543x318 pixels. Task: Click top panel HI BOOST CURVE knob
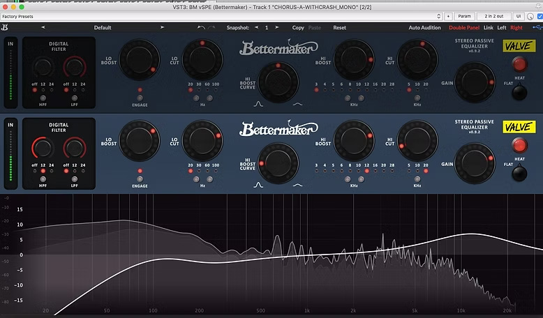click(278, 82)
